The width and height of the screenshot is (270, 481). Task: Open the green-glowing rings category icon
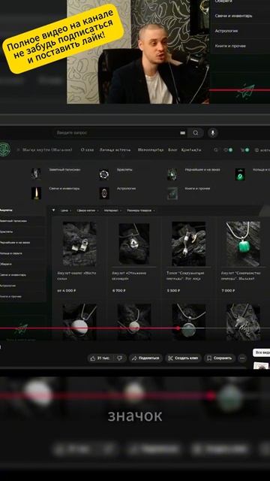(x=240, y=174)
